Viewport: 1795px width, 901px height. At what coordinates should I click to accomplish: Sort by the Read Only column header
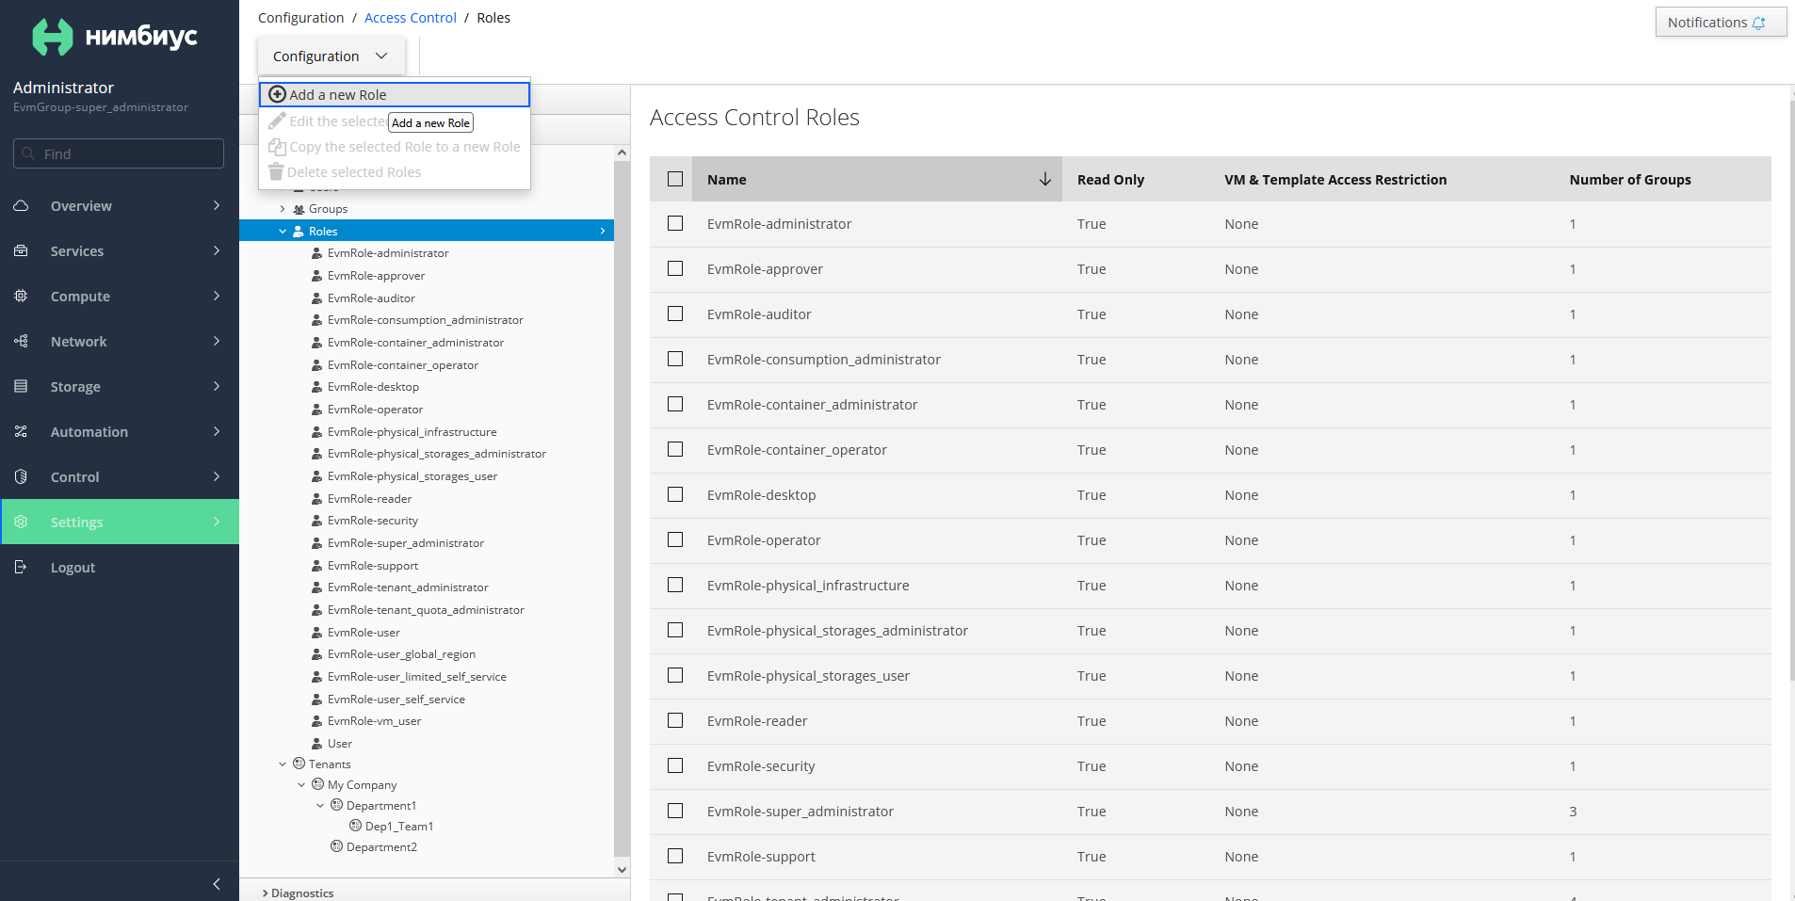click(1110, 179)
